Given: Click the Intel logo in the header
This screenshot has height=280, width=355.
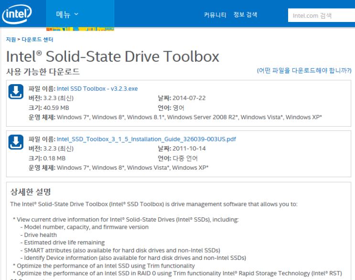Looking at the screenshot, I should pyautogui.click(x=17, y=14).
